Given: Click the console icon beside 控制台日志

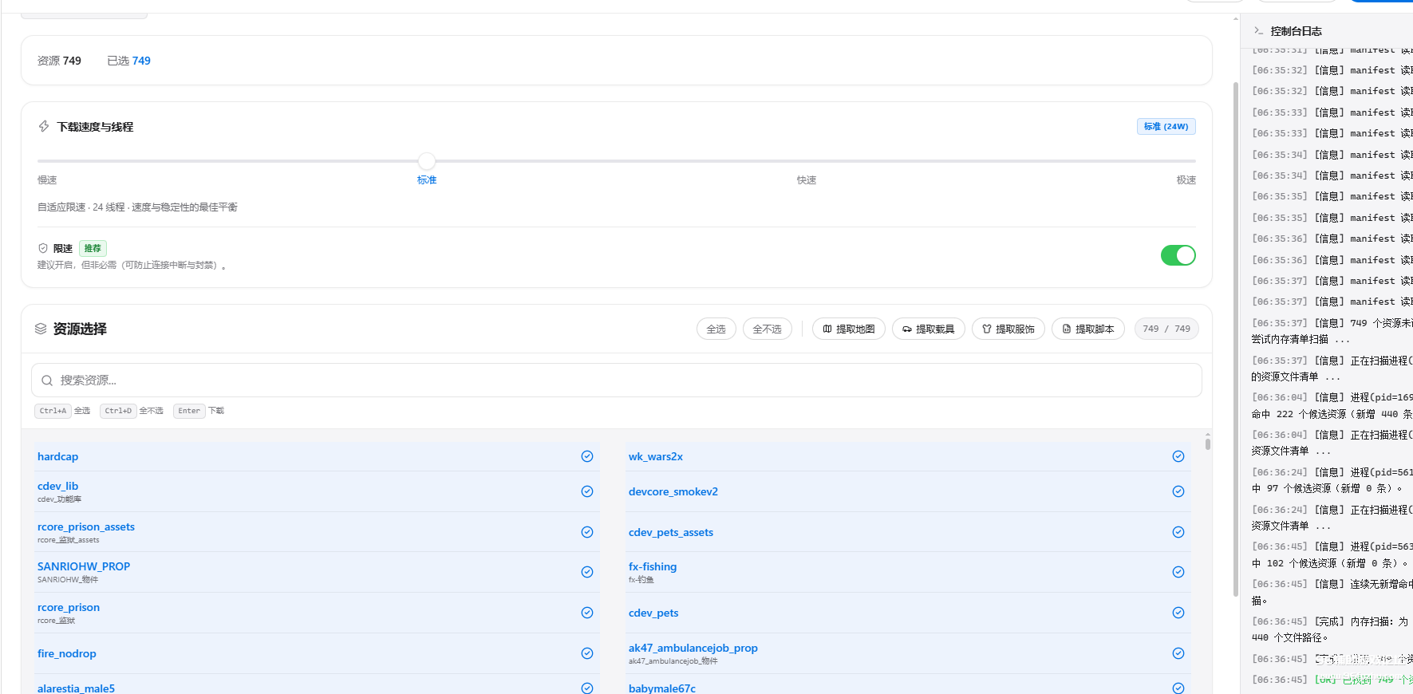Looking at the screenshot, I should pyautogui.click(x=1258, y=31).
